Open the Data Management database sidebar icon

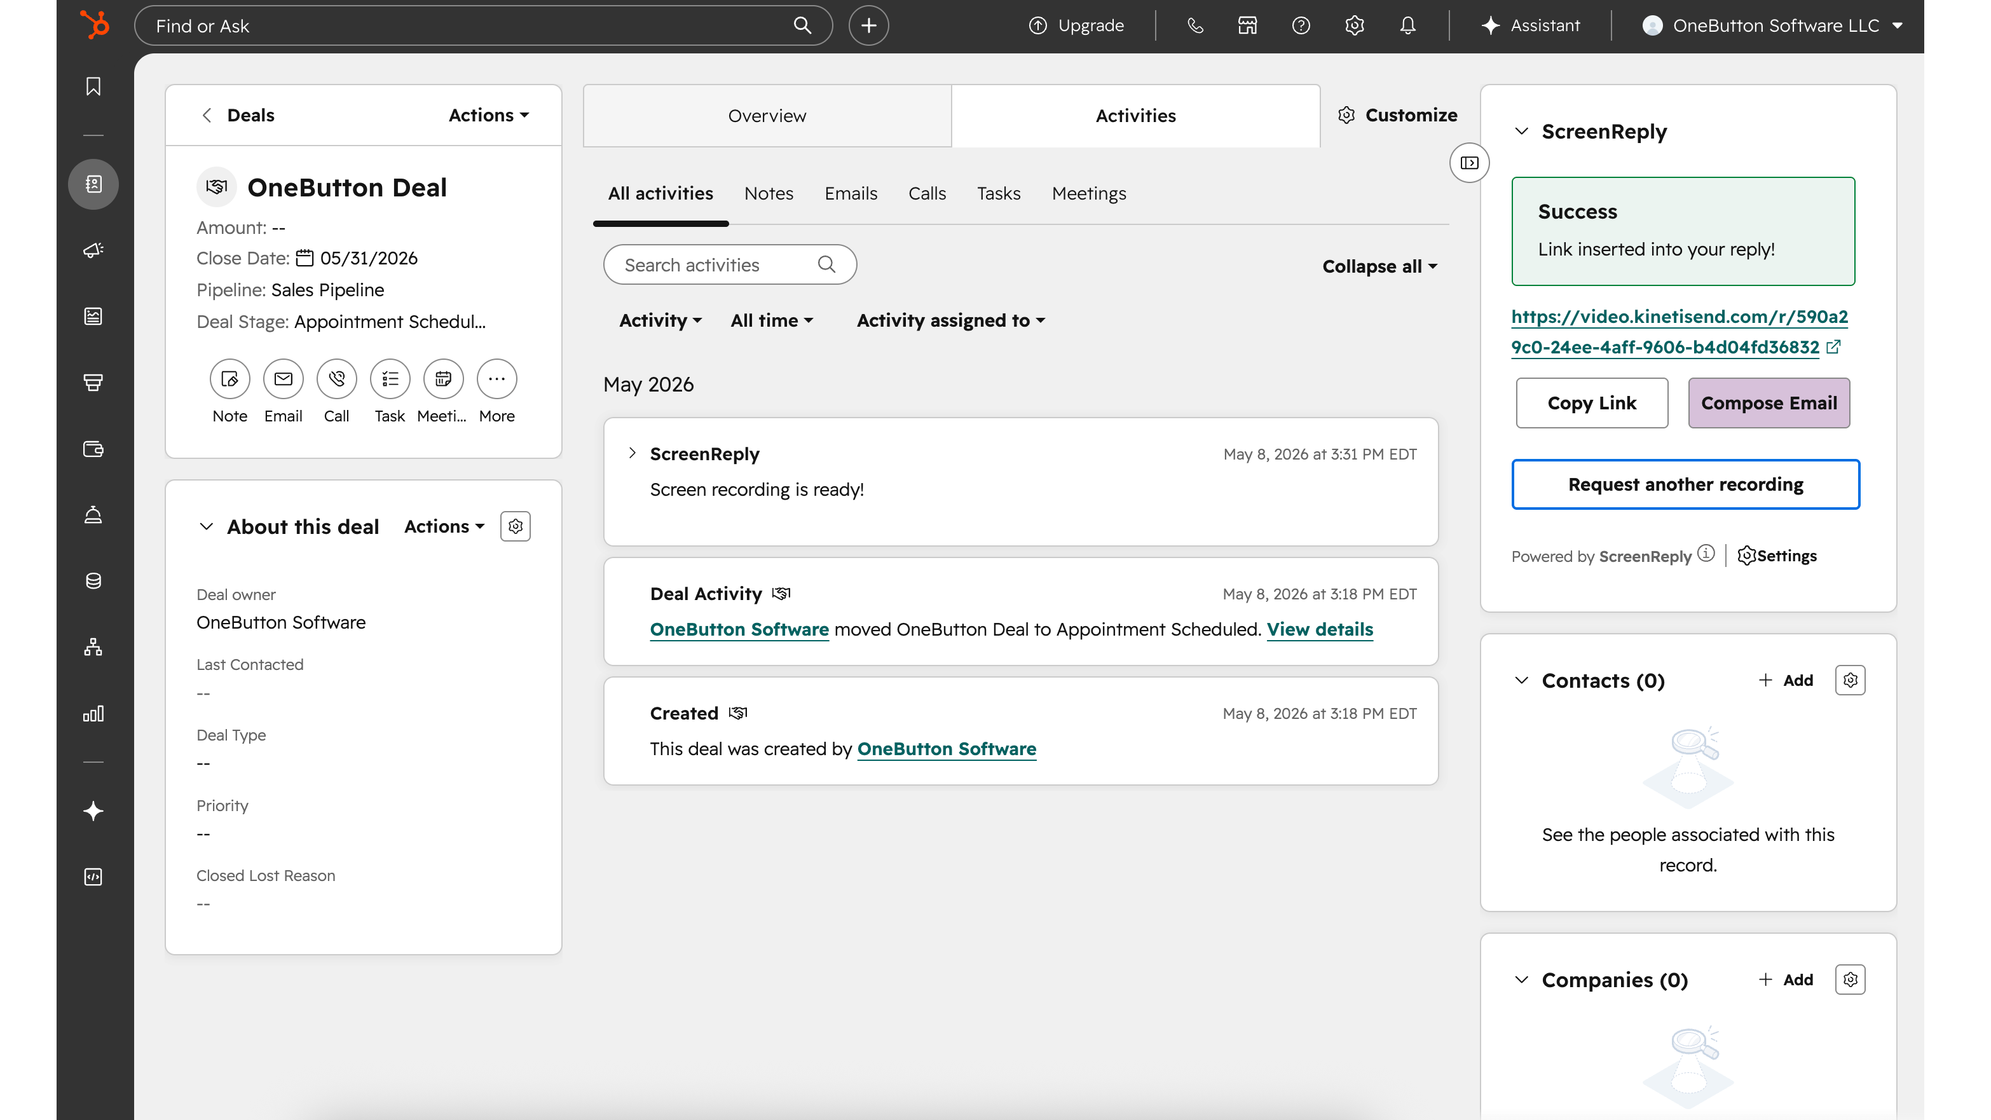coord(93,581)
